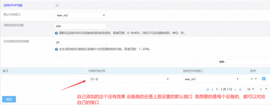The width and height of the screenshot is (270, 106).
Task: Click the help icon under 清除规则的间隔
Action: coord(56,33)
